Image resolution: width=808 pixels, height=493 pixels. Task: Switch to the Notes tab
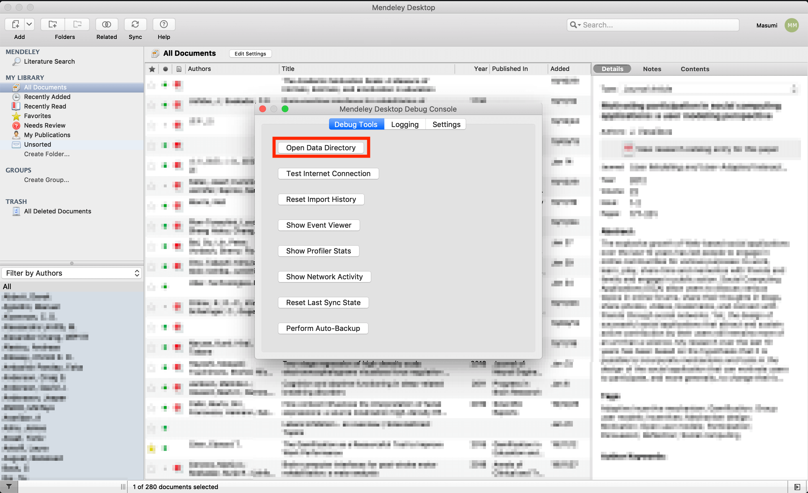(652, 69)
